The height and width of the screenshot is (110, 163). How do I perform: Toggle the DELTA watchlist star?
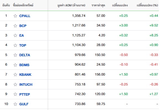point(15,55)
